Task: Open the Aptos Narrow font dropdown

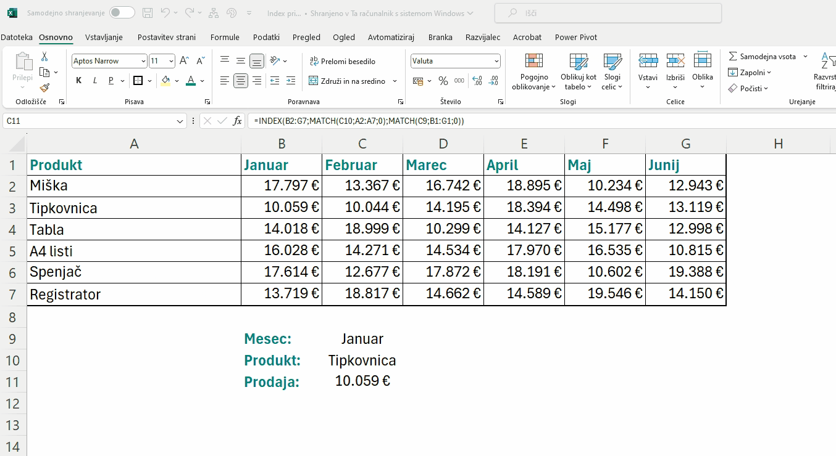Action: click(x=143, y=61)
